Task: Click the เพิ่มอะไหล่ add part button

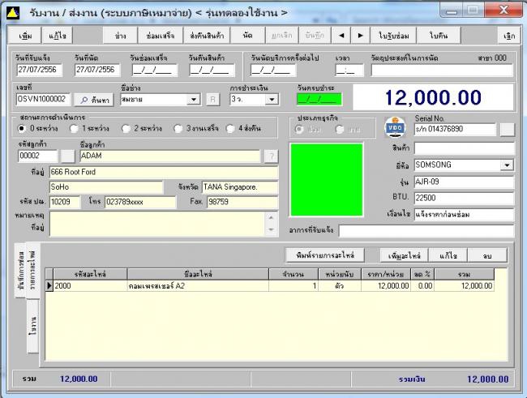Action: point(404,255)
